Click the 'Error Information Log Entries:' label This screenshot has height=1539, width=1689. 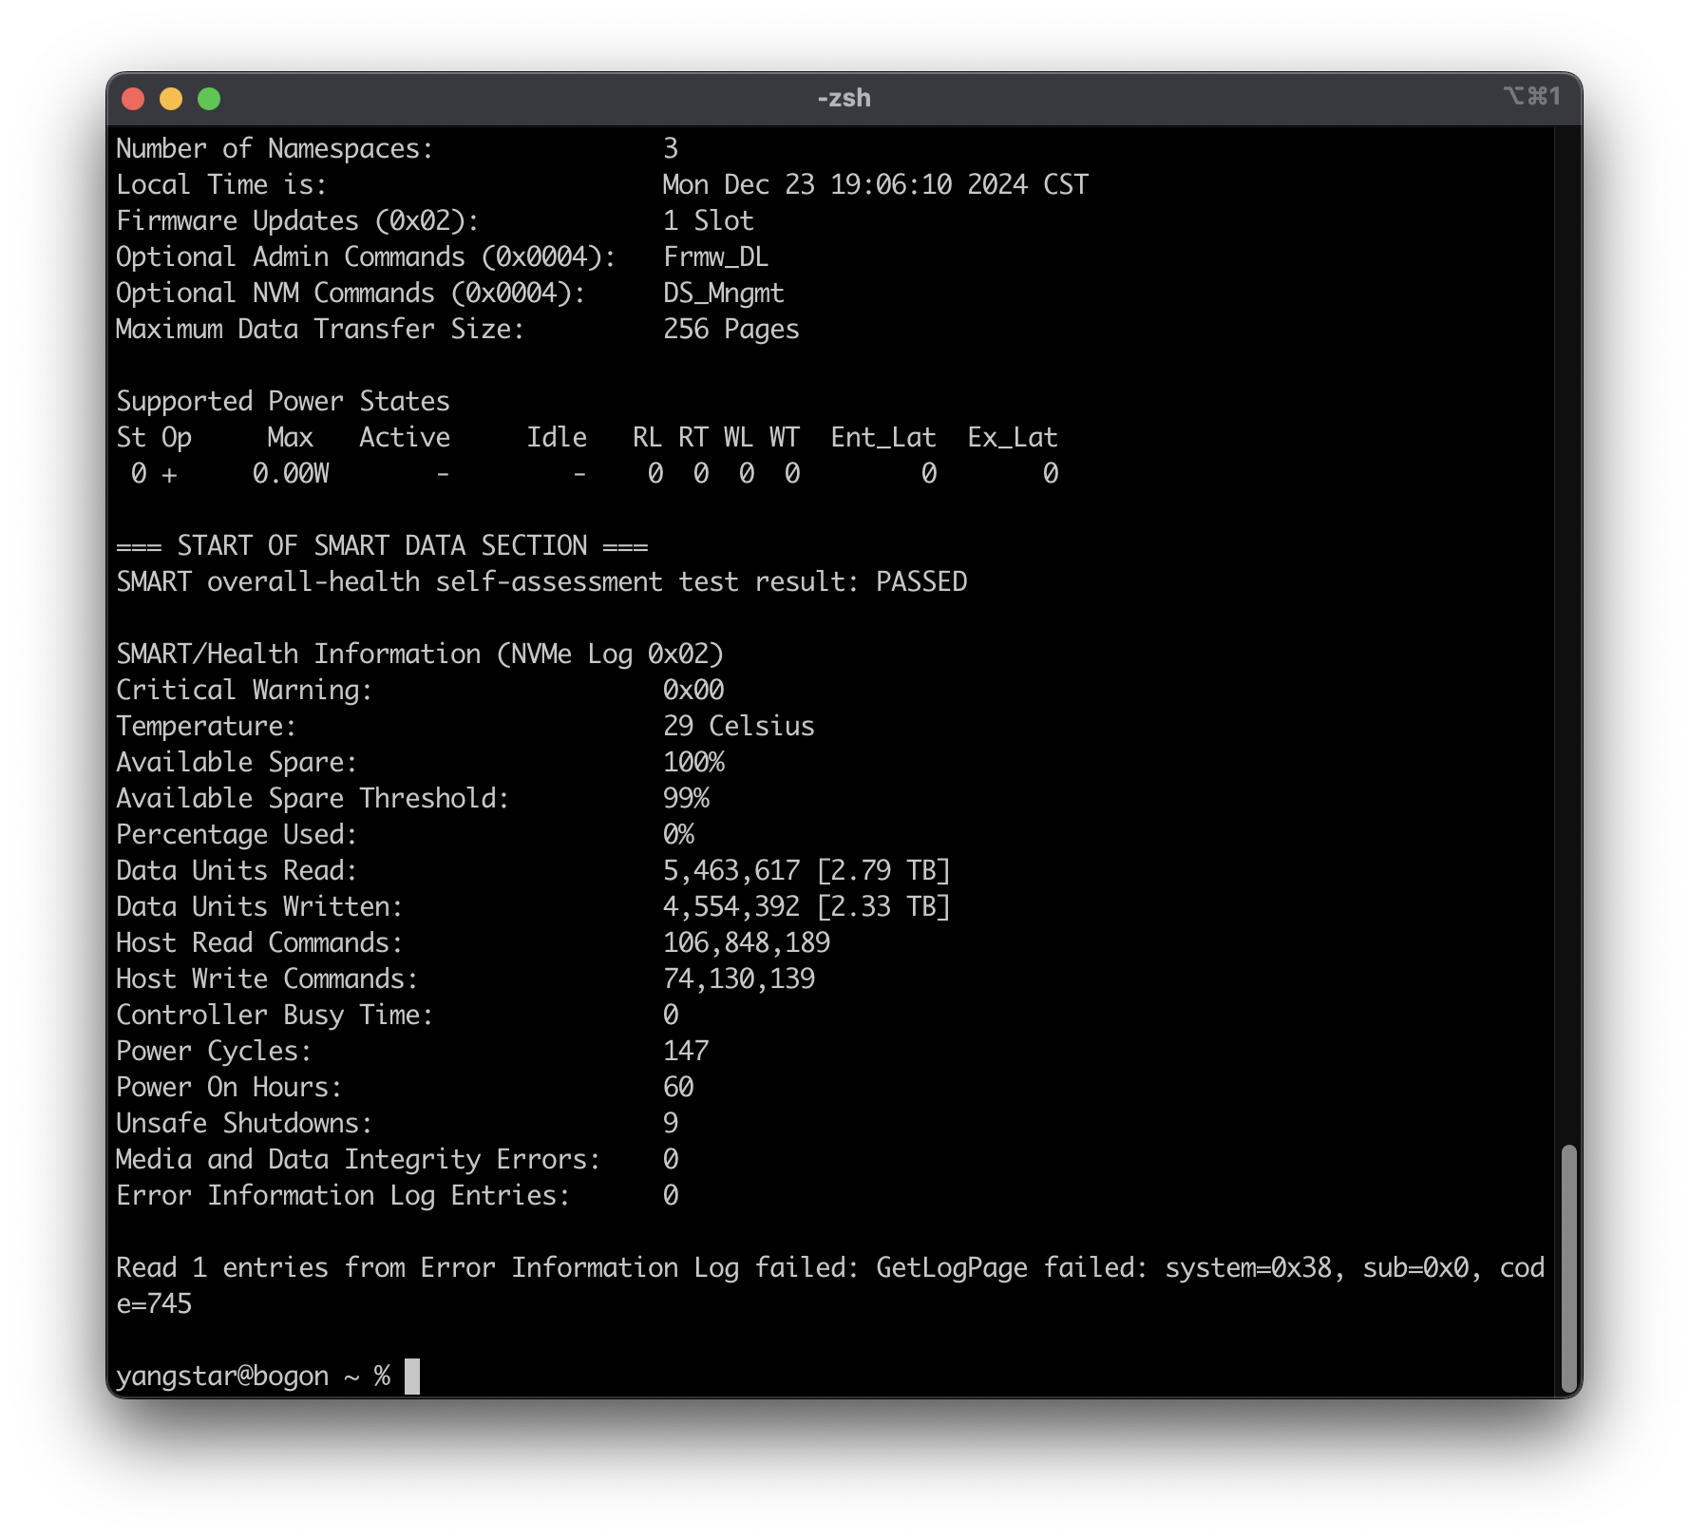343,1195
